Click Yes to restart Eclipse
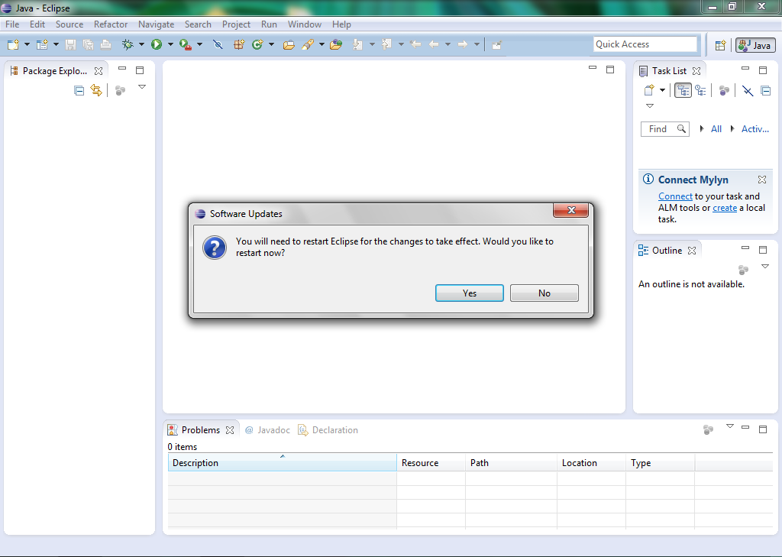 (469, 293)
